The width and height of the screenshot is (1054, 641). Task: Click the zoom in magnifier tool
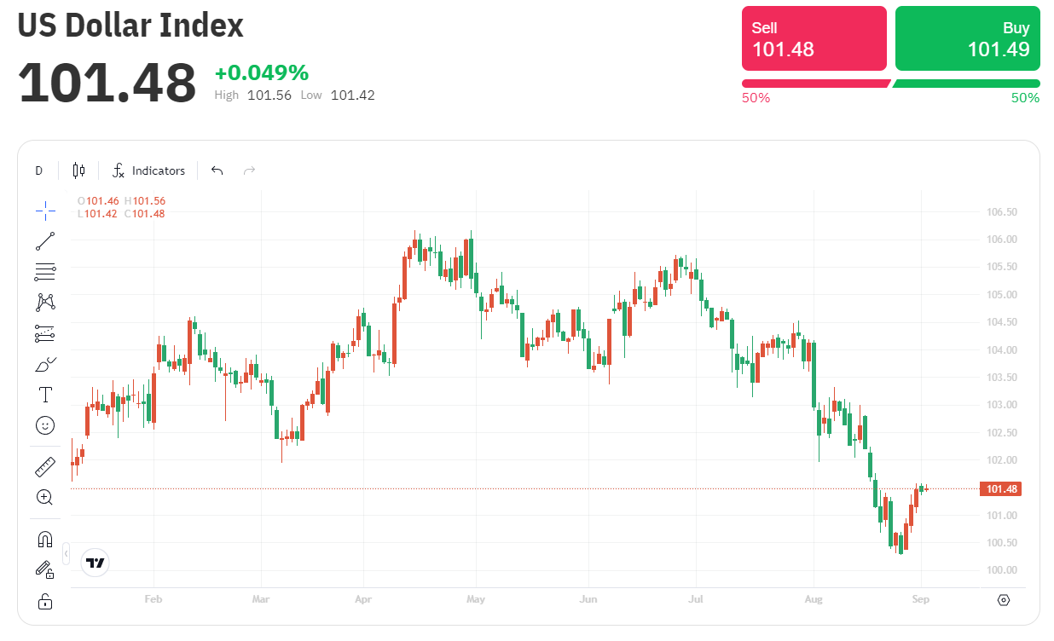coord(45,497)
